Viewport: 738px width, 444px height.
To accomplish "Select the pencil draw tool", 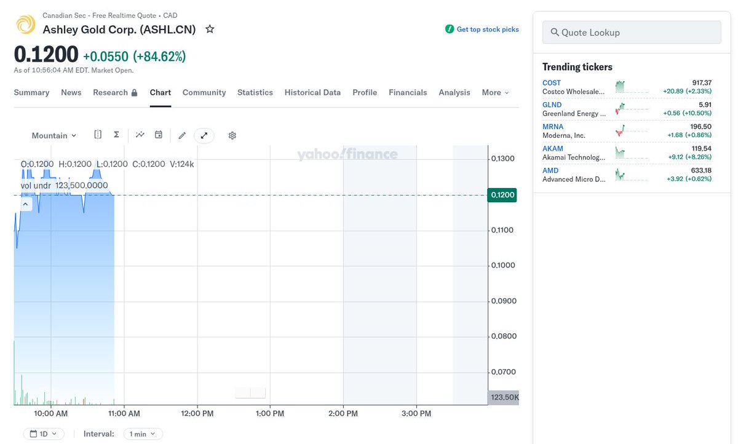I will click(182, 135).
